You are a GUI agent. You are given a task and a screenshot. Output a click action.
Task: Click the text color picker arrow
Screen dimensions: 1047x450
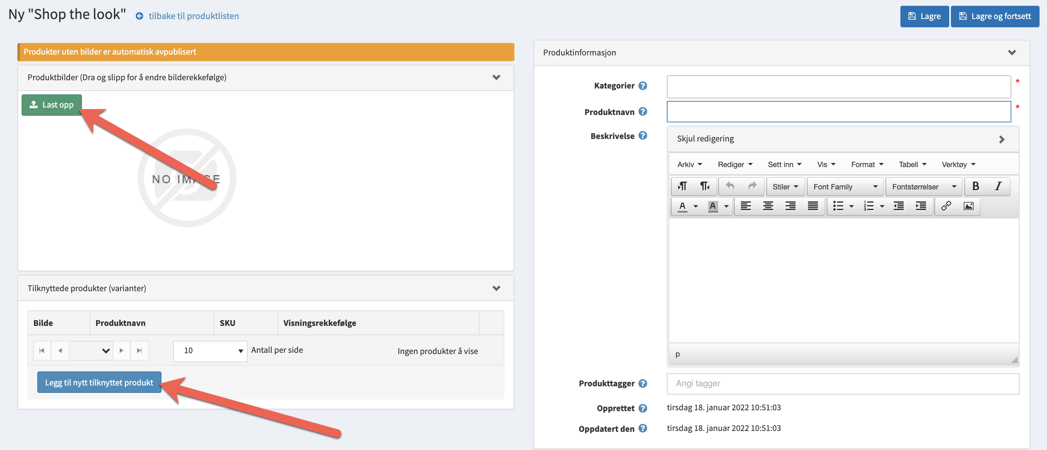(696, 206)
